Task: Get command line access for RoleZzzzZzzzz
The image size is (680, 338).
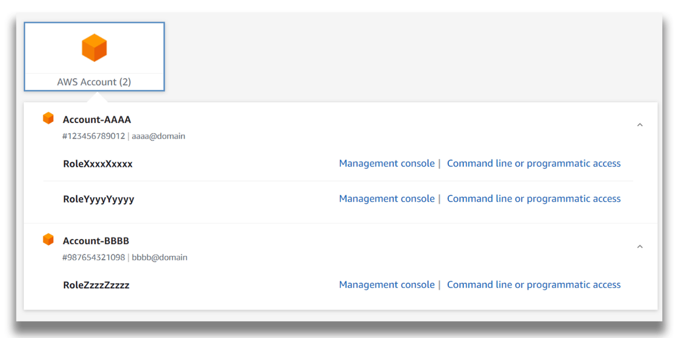Action: tap(534, 285)
